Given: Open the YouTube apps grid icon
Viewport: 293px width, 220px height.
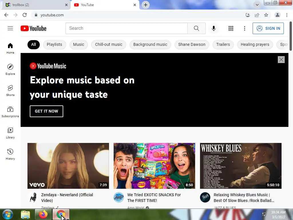Looking at the screenshot, I should (x=231, y=28).
